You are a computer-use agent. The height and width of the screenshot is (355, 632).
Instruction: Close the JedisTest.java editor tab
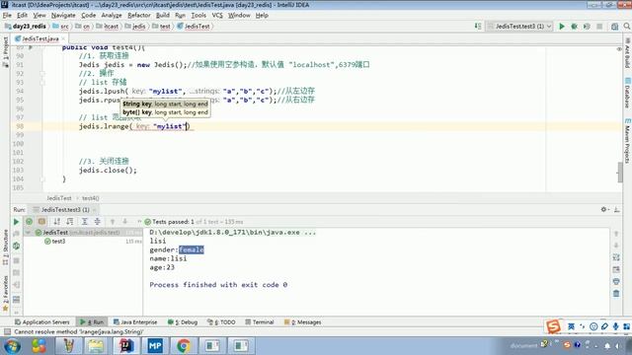tap(63, 38)
